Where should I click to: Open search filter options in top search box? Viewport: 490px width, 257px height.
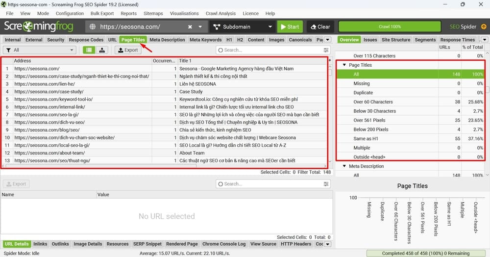tap(326, 50)
